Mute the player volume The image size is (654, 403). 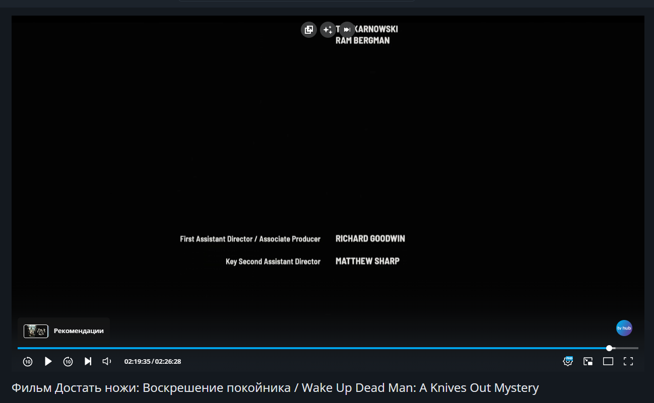(x=107, y=361)
